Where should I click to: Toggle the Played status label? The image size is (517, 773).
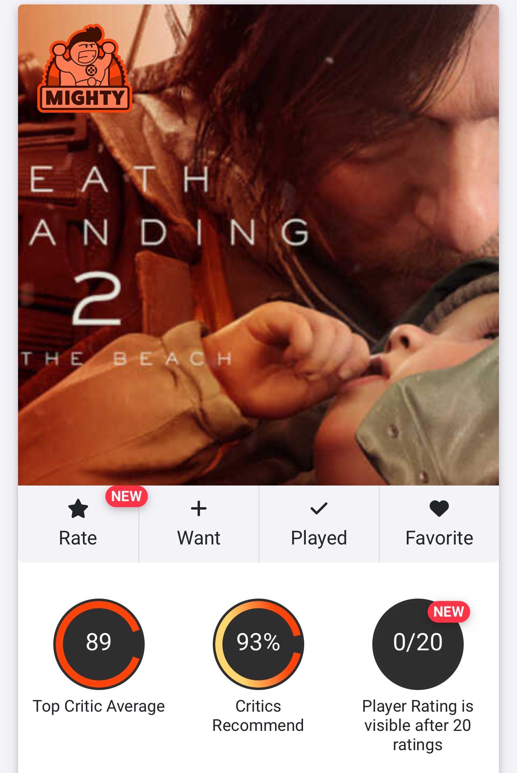coord(319,538)
